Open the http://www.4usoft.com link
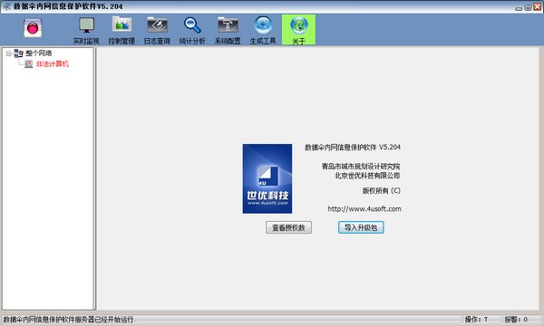Screen dimensions: 544x326 tap(364, 209)
